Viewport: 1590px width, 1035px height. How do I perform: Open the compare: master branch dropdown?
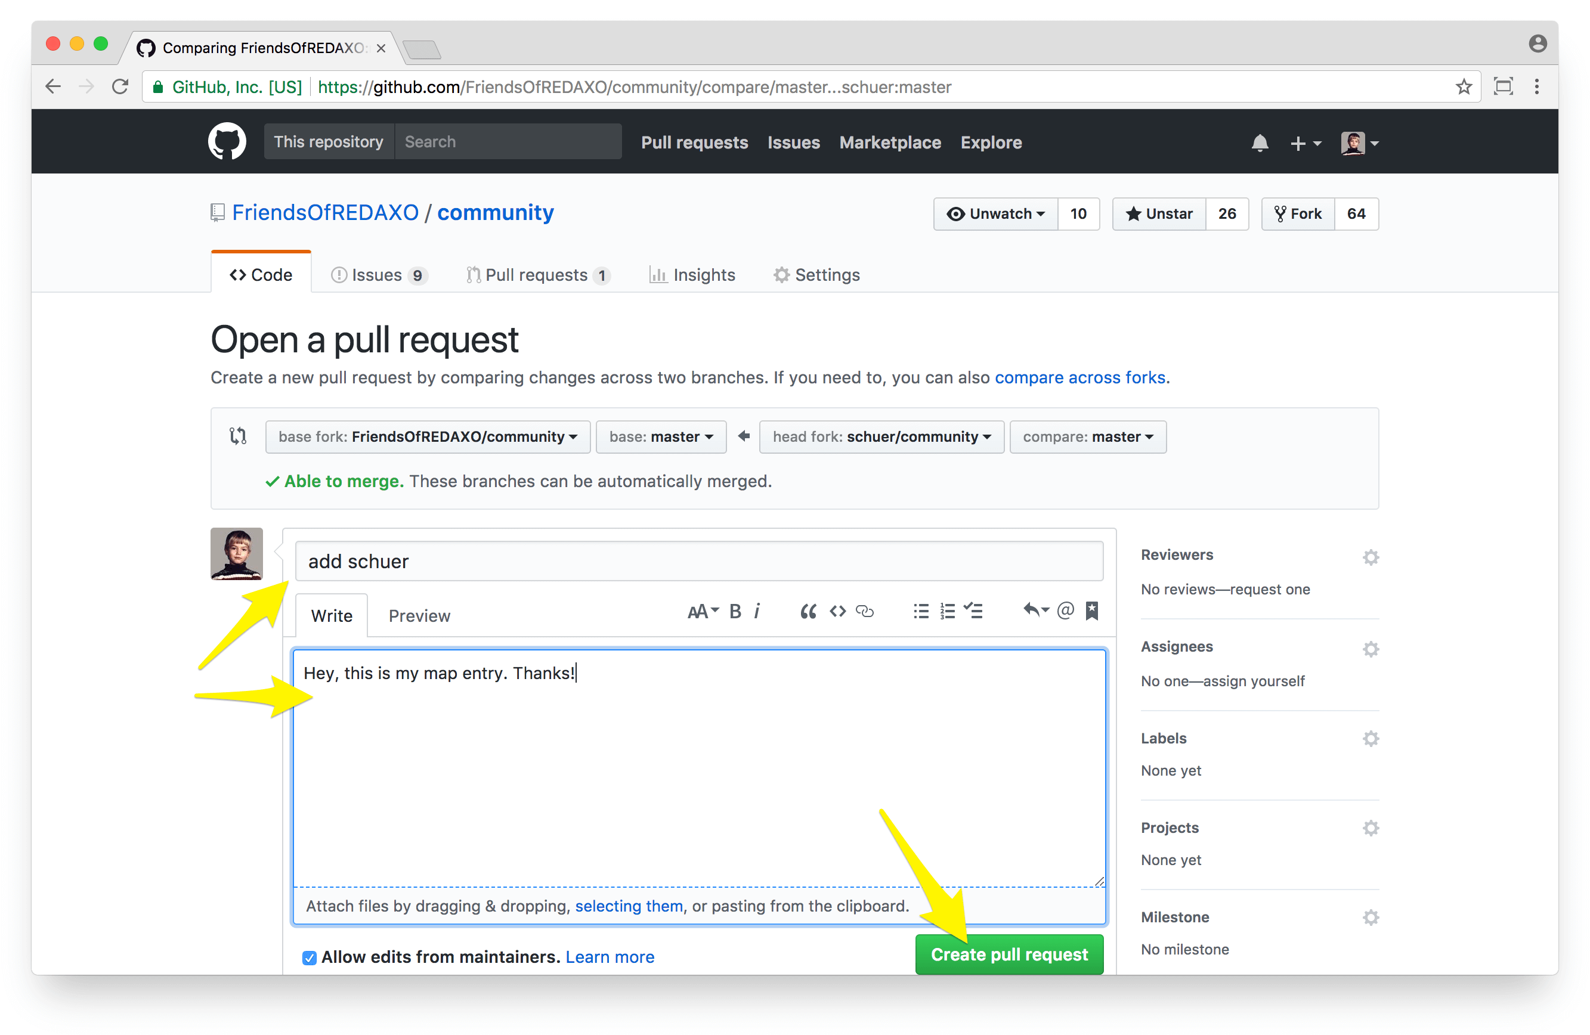[x=1088, y=436]
